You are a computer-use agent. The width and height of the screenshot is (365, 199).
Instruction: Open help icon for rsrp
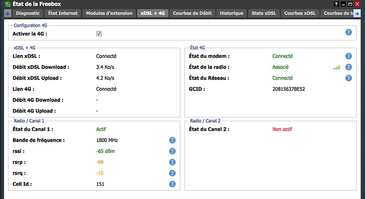172,162
